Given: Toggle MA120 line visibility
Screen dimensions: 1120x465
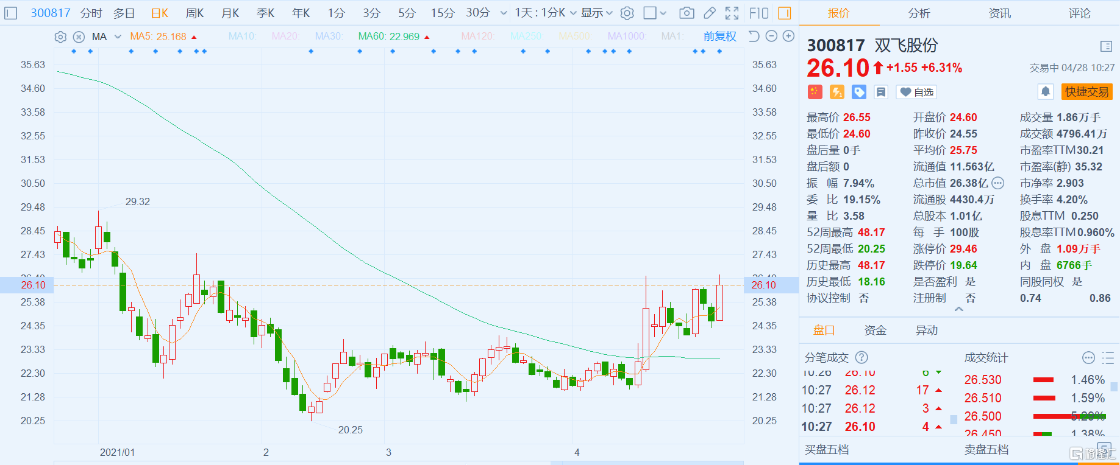Looking at the screenshot, I should (478, 37).
